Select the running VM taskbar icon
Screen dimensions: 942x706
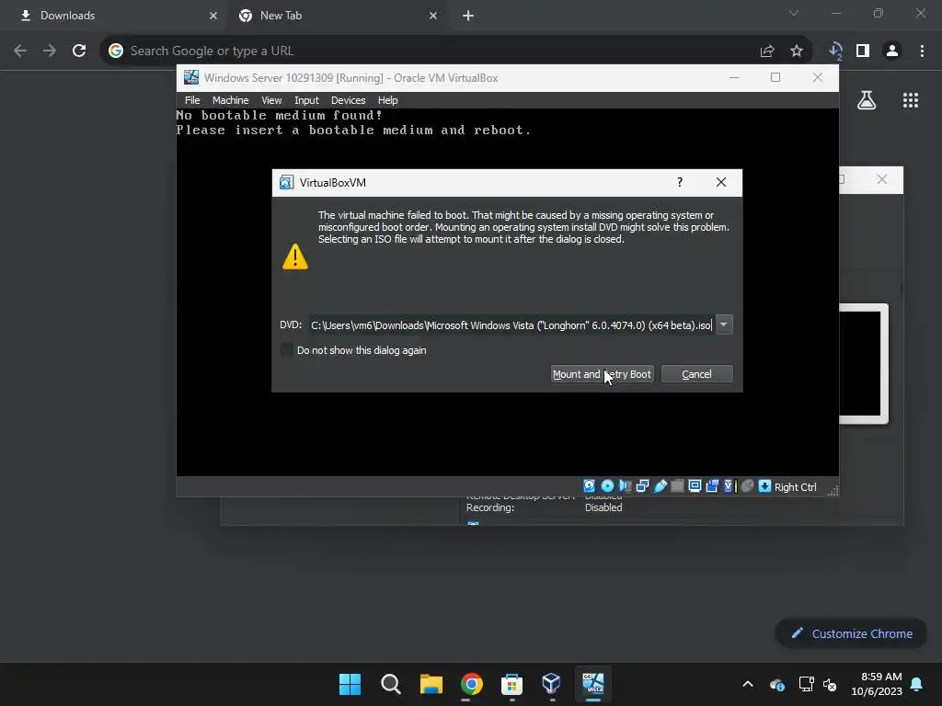coord(593,684)
